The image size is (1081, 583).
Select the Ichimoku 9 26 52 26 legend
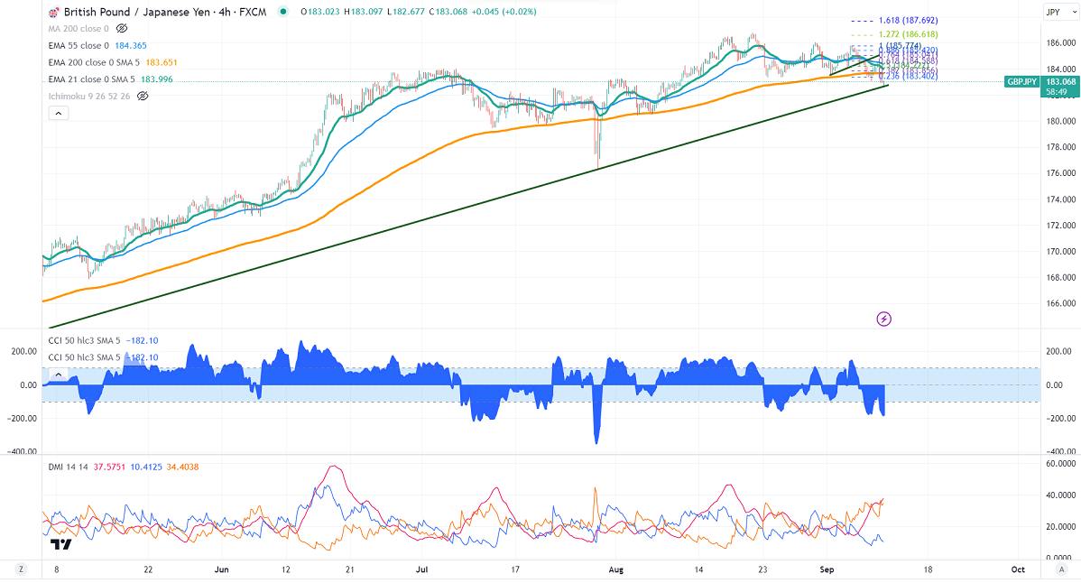pos(89,97)
